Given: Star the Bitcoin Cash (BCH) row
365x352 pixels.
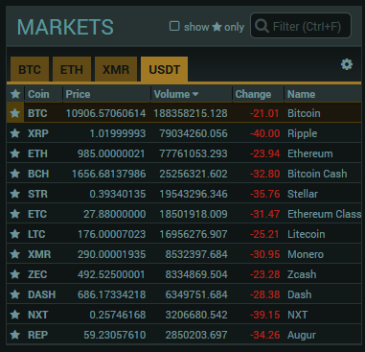Looking at the screenshot, I should [x=15, y=174].
